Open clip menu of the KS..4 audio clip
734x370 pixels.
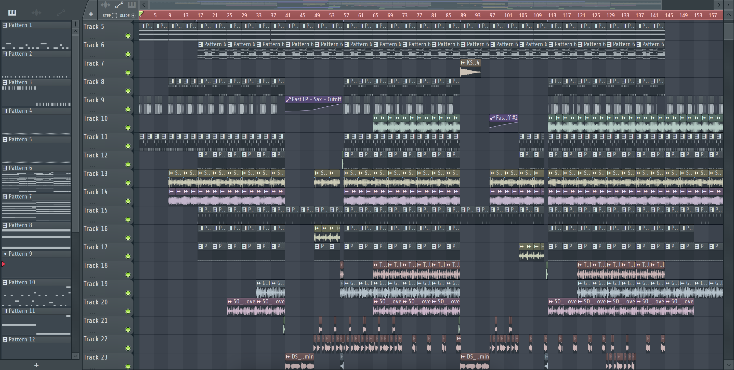point(463,63)
